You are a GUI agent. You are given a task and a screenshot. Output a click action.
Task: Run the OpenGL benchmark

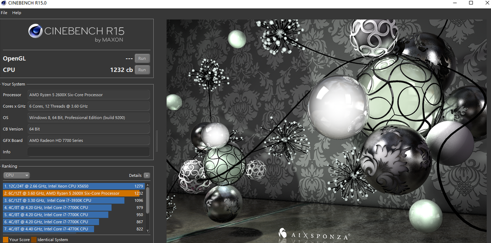[142, 59]
